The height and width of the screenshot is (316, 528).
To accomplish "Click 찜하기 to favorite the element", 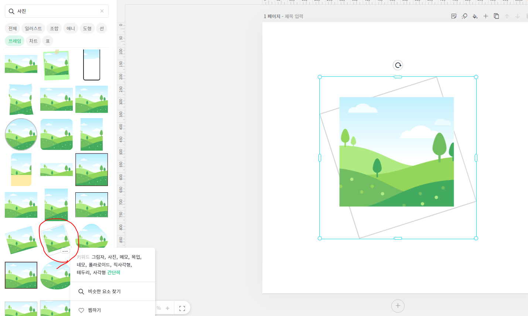I will [x=94, y=310].
